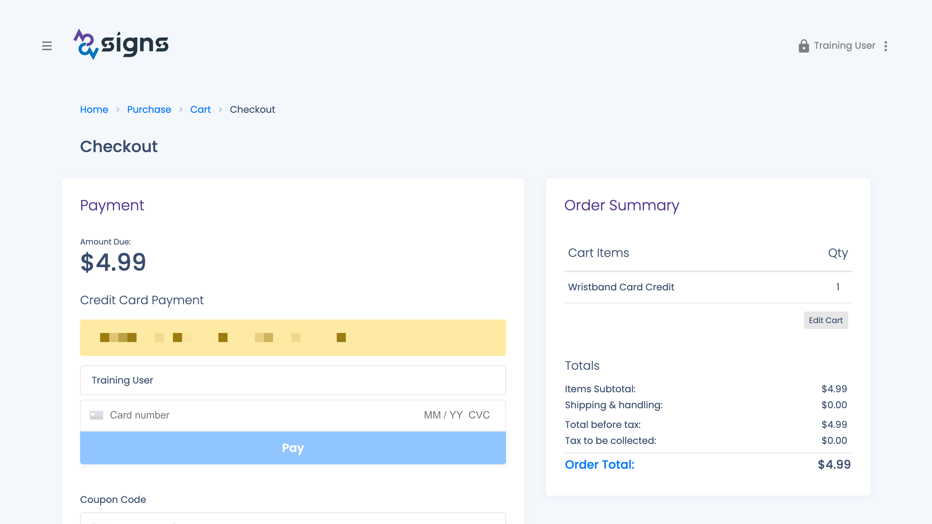This screenshot has width=932, height=524.
Task: Return to Cart from the breadcrumb
Action: 200,110
